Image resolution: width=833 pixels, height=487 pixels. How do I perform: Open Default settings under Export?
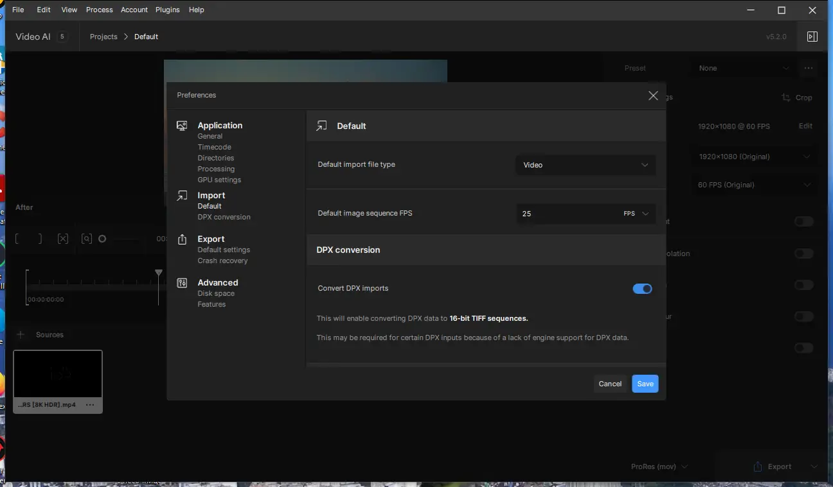click(224, 250)
